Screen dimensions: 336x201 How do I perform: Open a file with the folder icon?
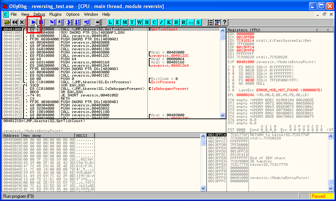7,22
